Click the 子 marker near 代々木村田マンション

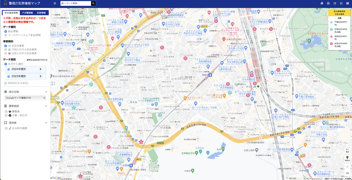point(91,84)
